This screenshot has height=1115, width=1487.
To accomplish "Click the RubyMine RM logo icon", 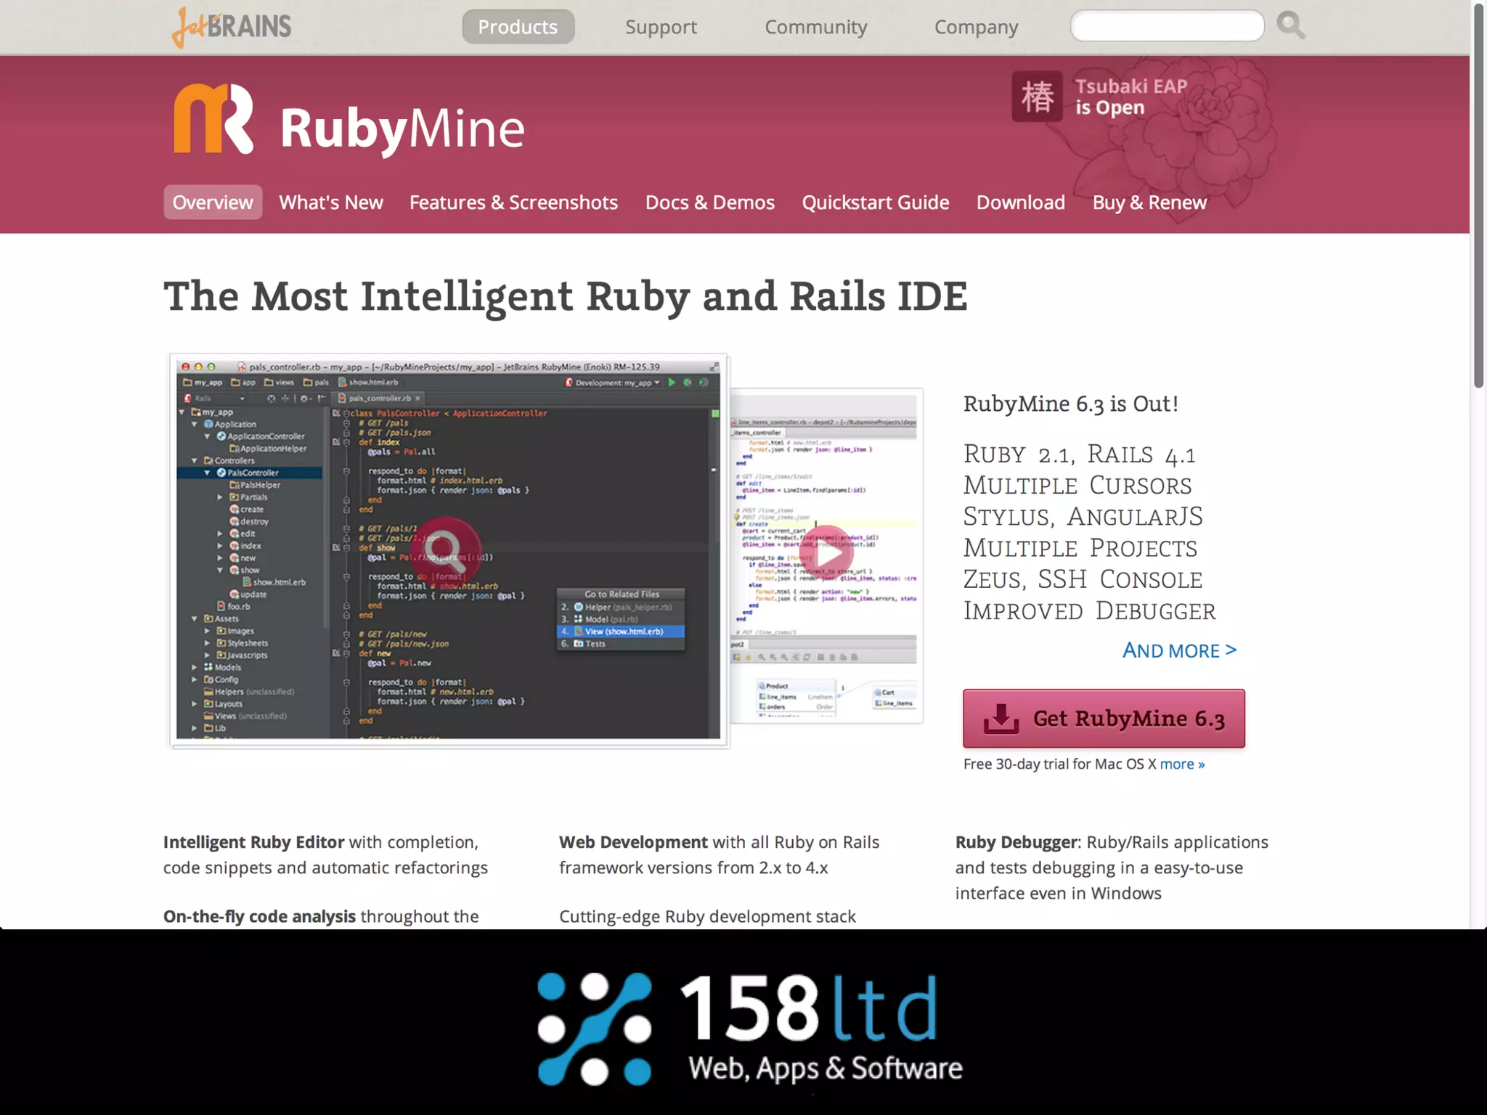I will pos(213,118).
